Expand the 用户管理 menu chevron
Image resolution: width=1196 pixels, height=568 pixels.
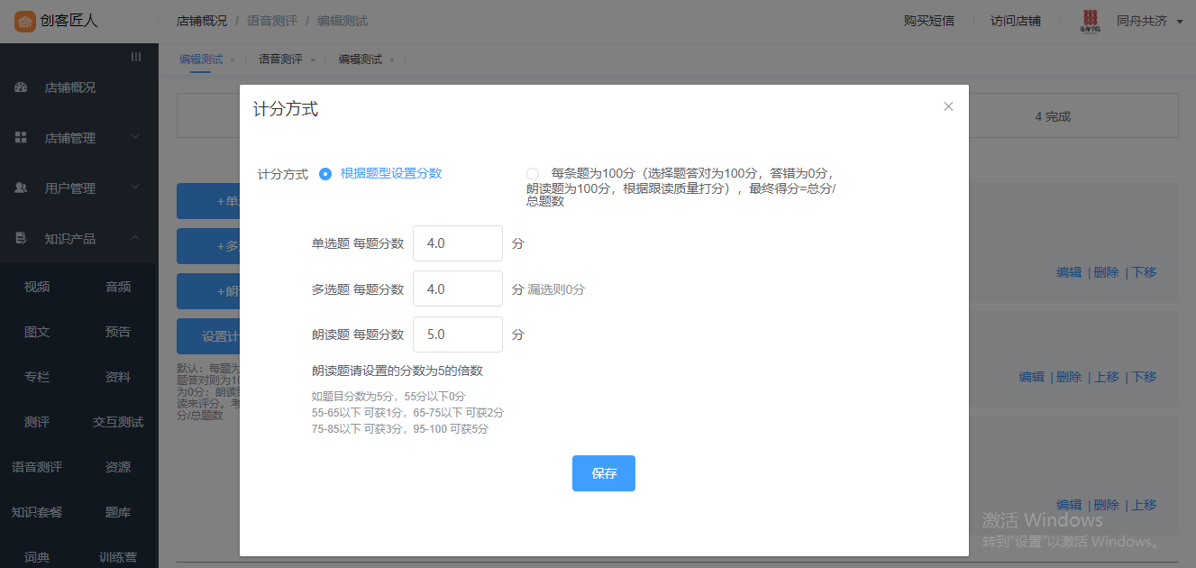[135, 188]
